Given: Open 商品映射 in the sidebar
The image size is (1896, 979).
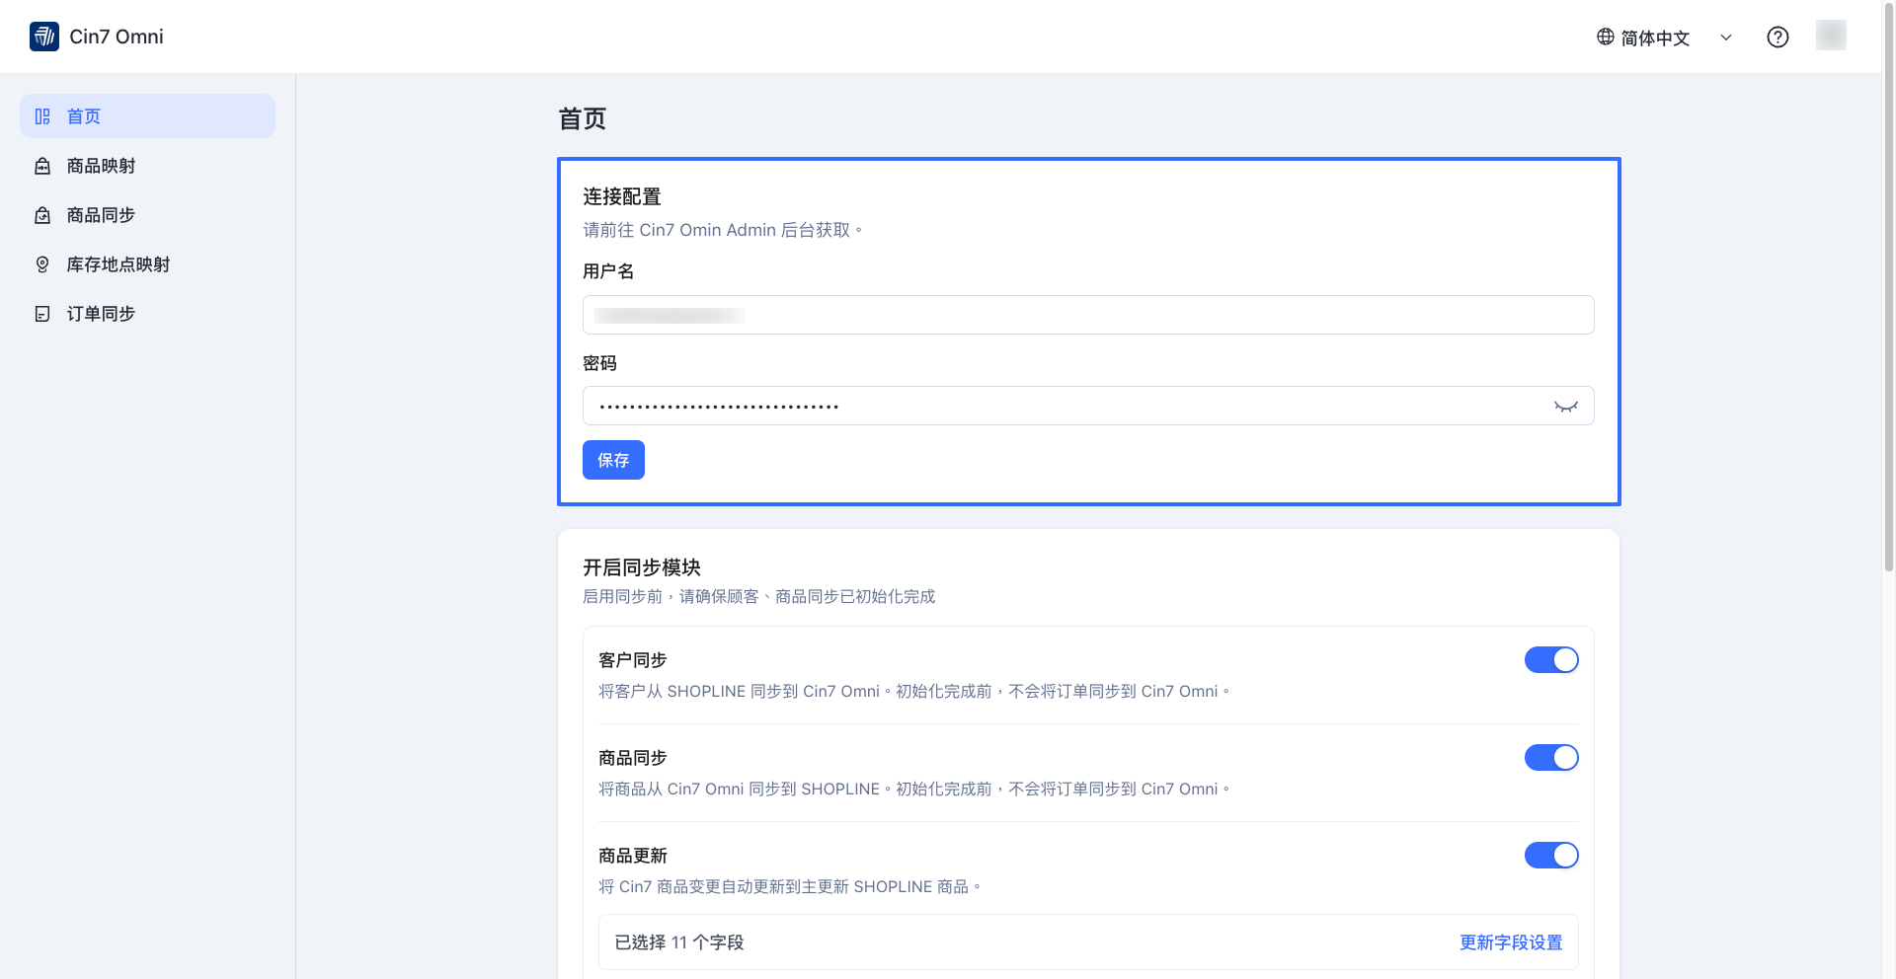Looking at the screenshot, I should pyautogui.click(x=147, y=166).
